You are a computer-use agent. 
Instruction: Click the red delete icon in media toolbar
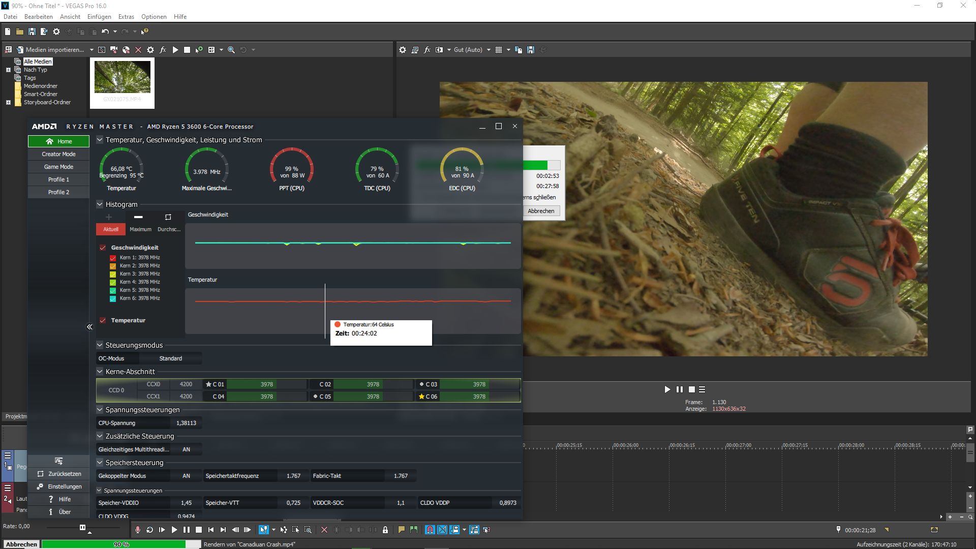138,50
